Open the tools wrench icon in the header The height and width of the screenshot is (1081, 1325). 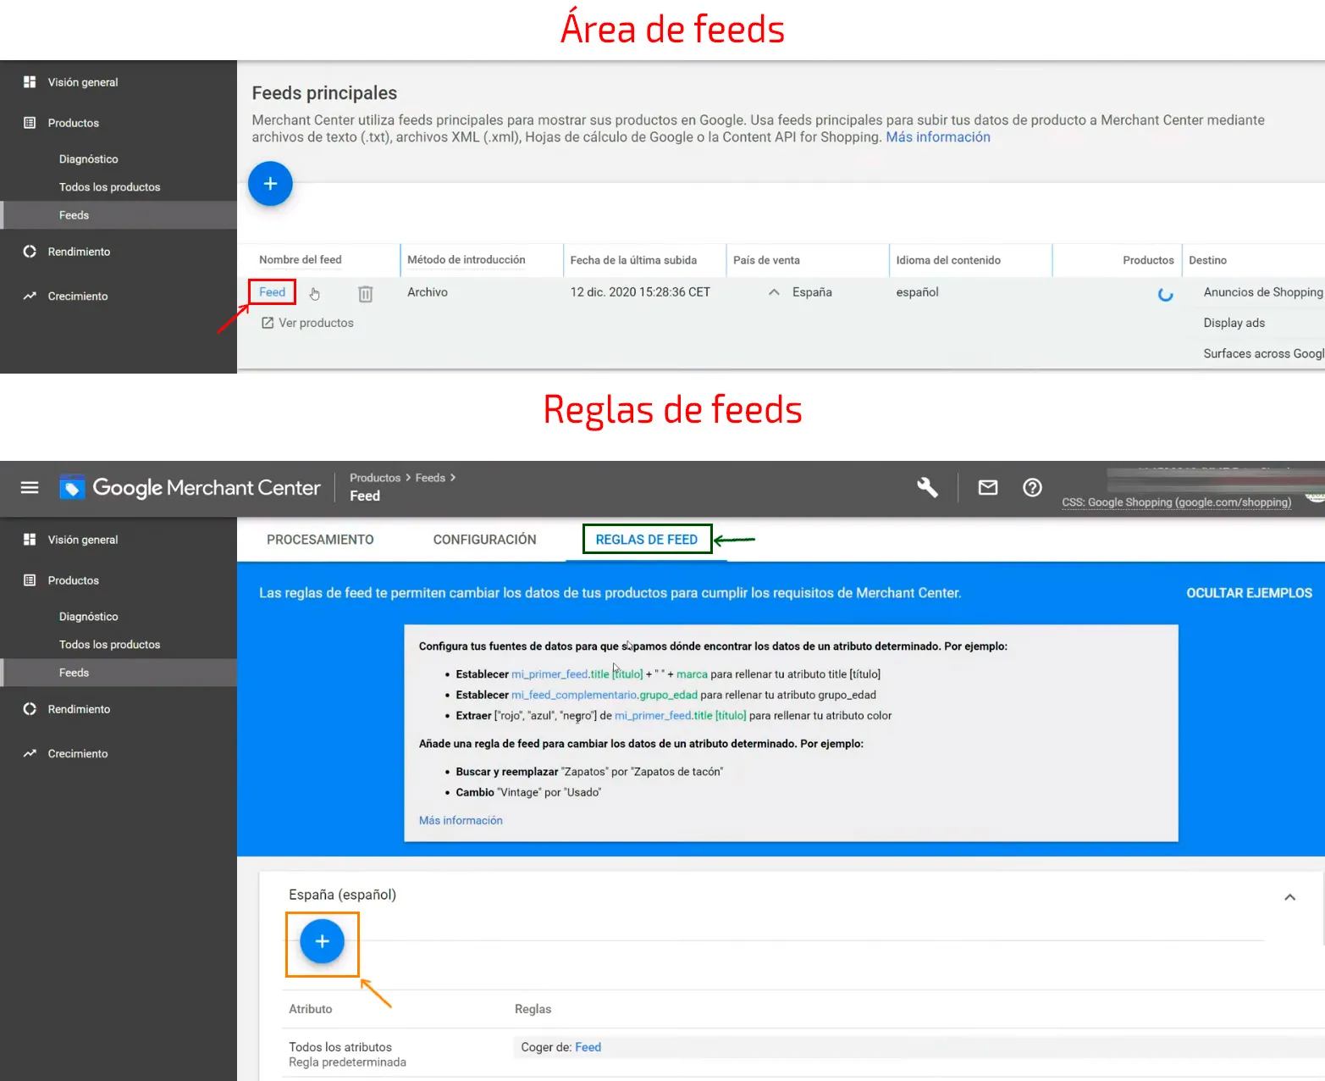(x=927, y=487)
